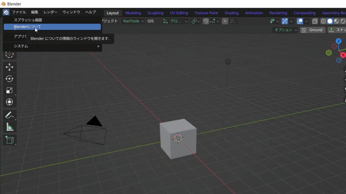Select the Transform tool

coord(9,102)
